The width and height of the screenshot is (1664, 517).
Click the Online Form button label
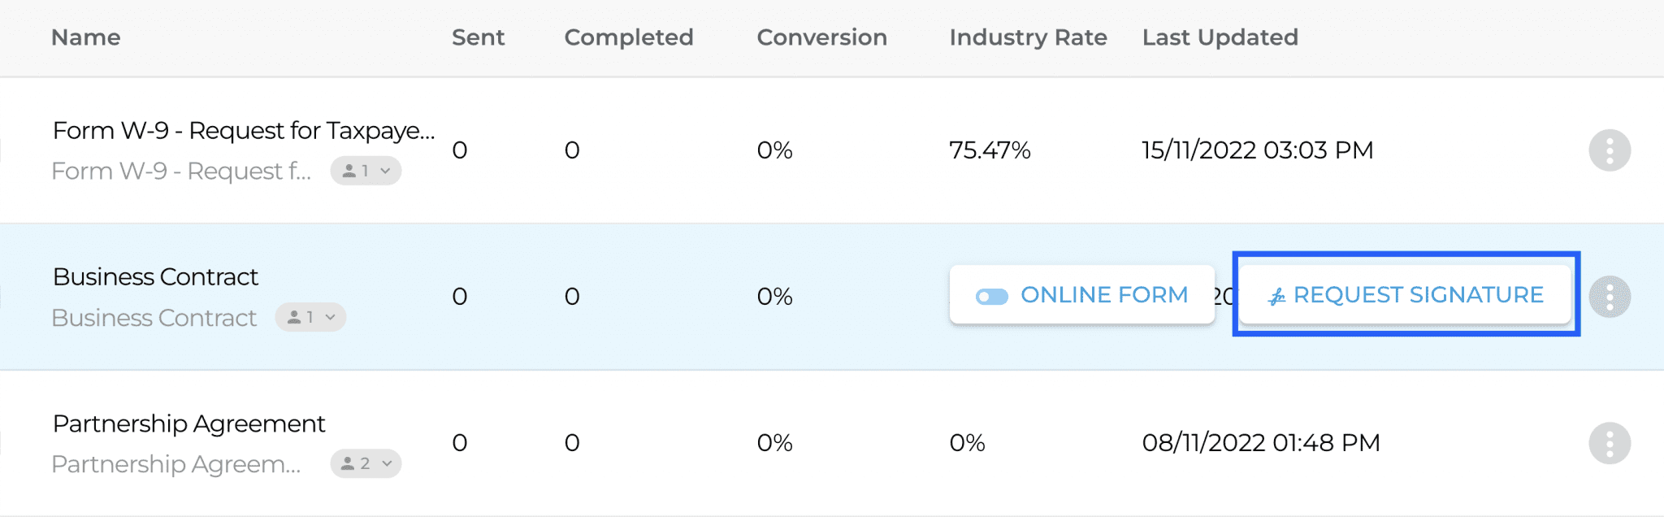[x=1104, y=294]
